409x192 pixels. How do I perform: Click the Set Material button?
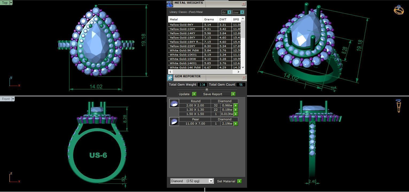[226, 181]
